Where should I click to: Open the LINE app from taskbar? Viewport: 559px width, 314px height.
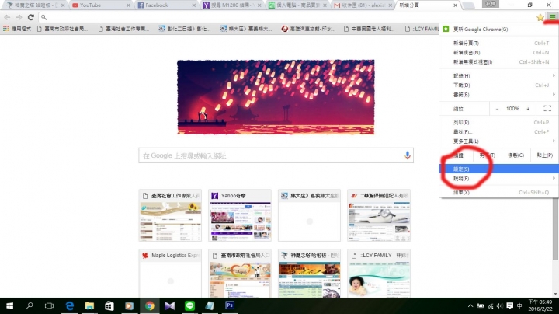[189, 305]
